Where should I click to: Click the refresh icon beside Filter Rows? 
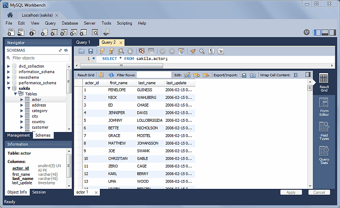pos(111,75)
